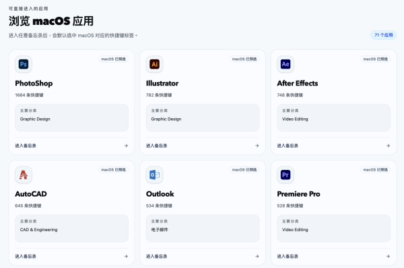The image size is (404, 268).
Task: Click Video Editing category in After Effects card
Action: 295,119
